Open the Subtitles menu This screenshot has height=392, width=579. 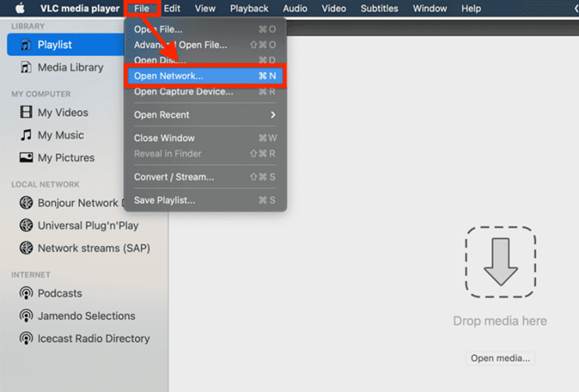380,9
